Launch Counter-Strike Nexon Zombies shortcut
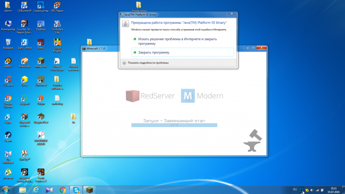Image resolution: width=345 pixels, height=194 pixels. pyautogui.click(x=25, y=27)
